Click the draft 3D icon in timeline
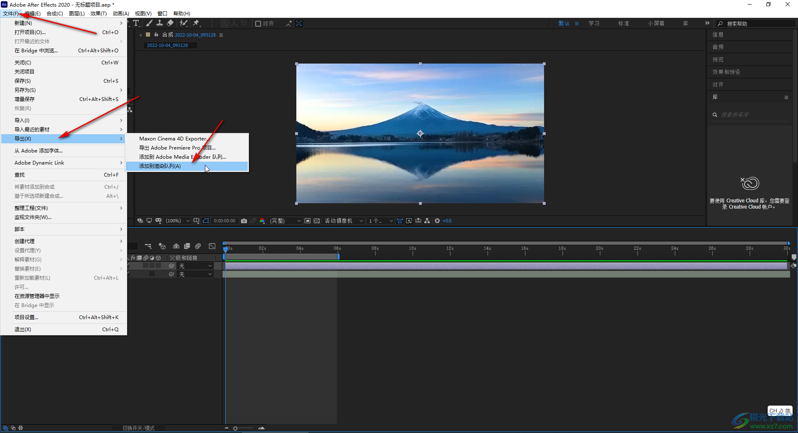 (x=162, y=246)
